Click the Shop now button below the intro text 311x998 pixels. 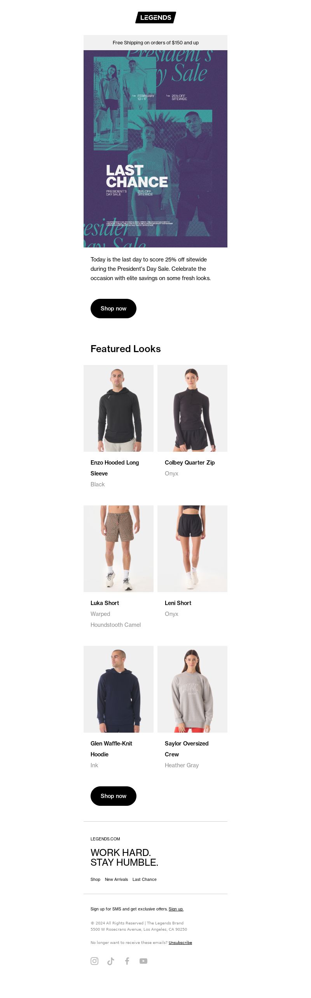point(114,309)
